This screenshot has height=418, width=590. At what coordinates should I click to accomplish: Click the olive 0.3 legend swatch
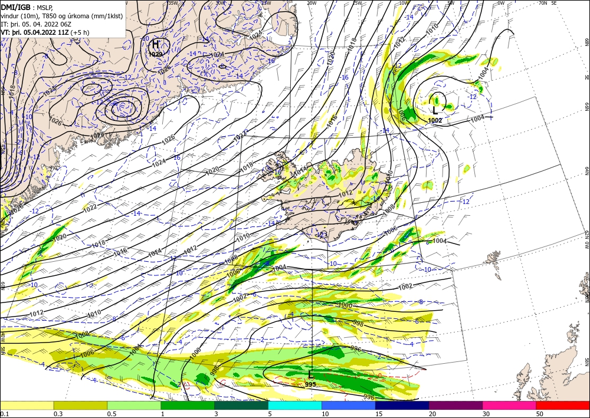pos(80,405)
